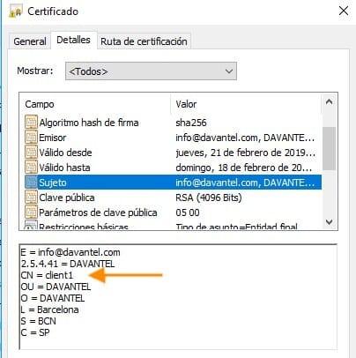Click the Tipo de asunto=Entidad final value
The image size is (356, 358).
[x=237, y=227]
